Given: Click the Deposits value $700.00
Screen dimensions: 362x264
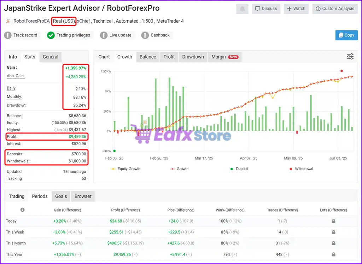Looking at the screenshot, I should point(79,154).
